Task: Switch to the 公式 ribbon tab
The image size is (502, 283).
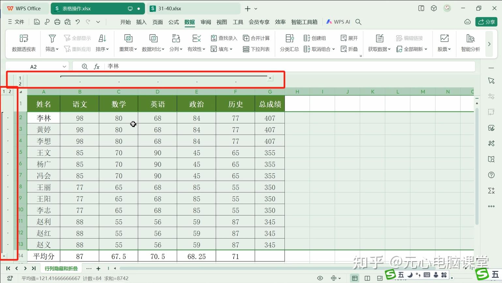Action: tap(173, 22)
